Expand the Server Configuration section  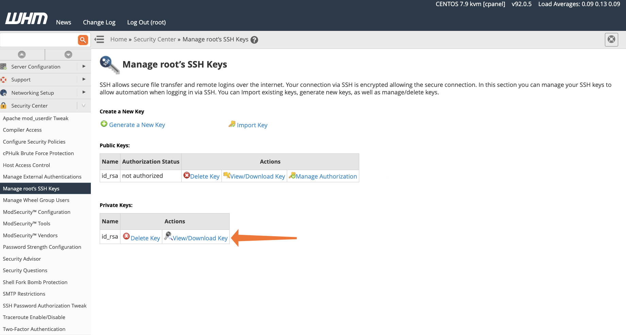pos(84,67)
